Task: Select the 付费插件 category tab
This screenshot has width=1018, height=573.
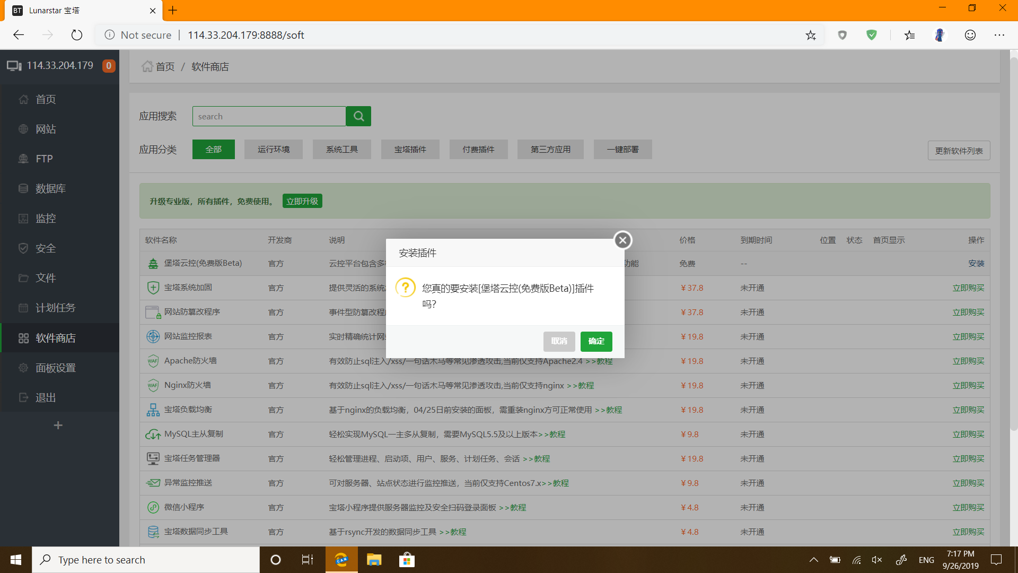Action: pyautogui.click(x=479, y=150)
